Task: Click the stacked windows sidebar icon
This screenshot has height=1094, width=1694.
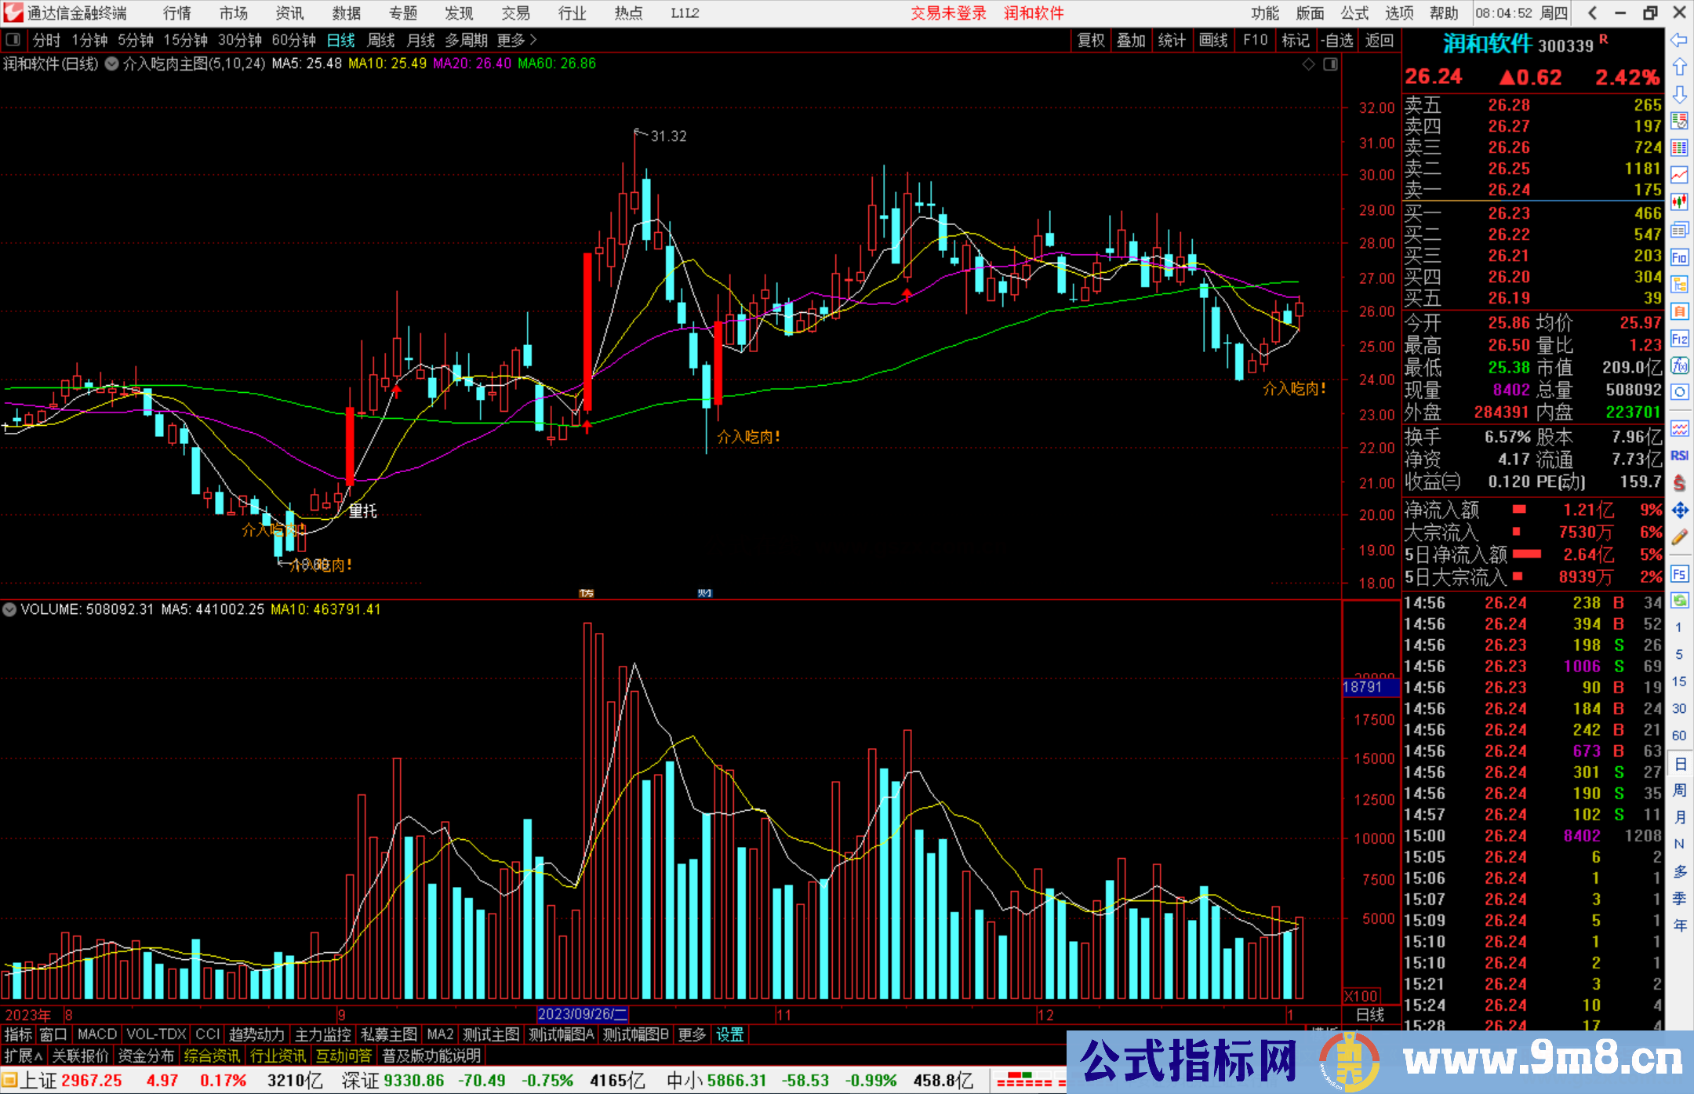Action: point(1679,230)
